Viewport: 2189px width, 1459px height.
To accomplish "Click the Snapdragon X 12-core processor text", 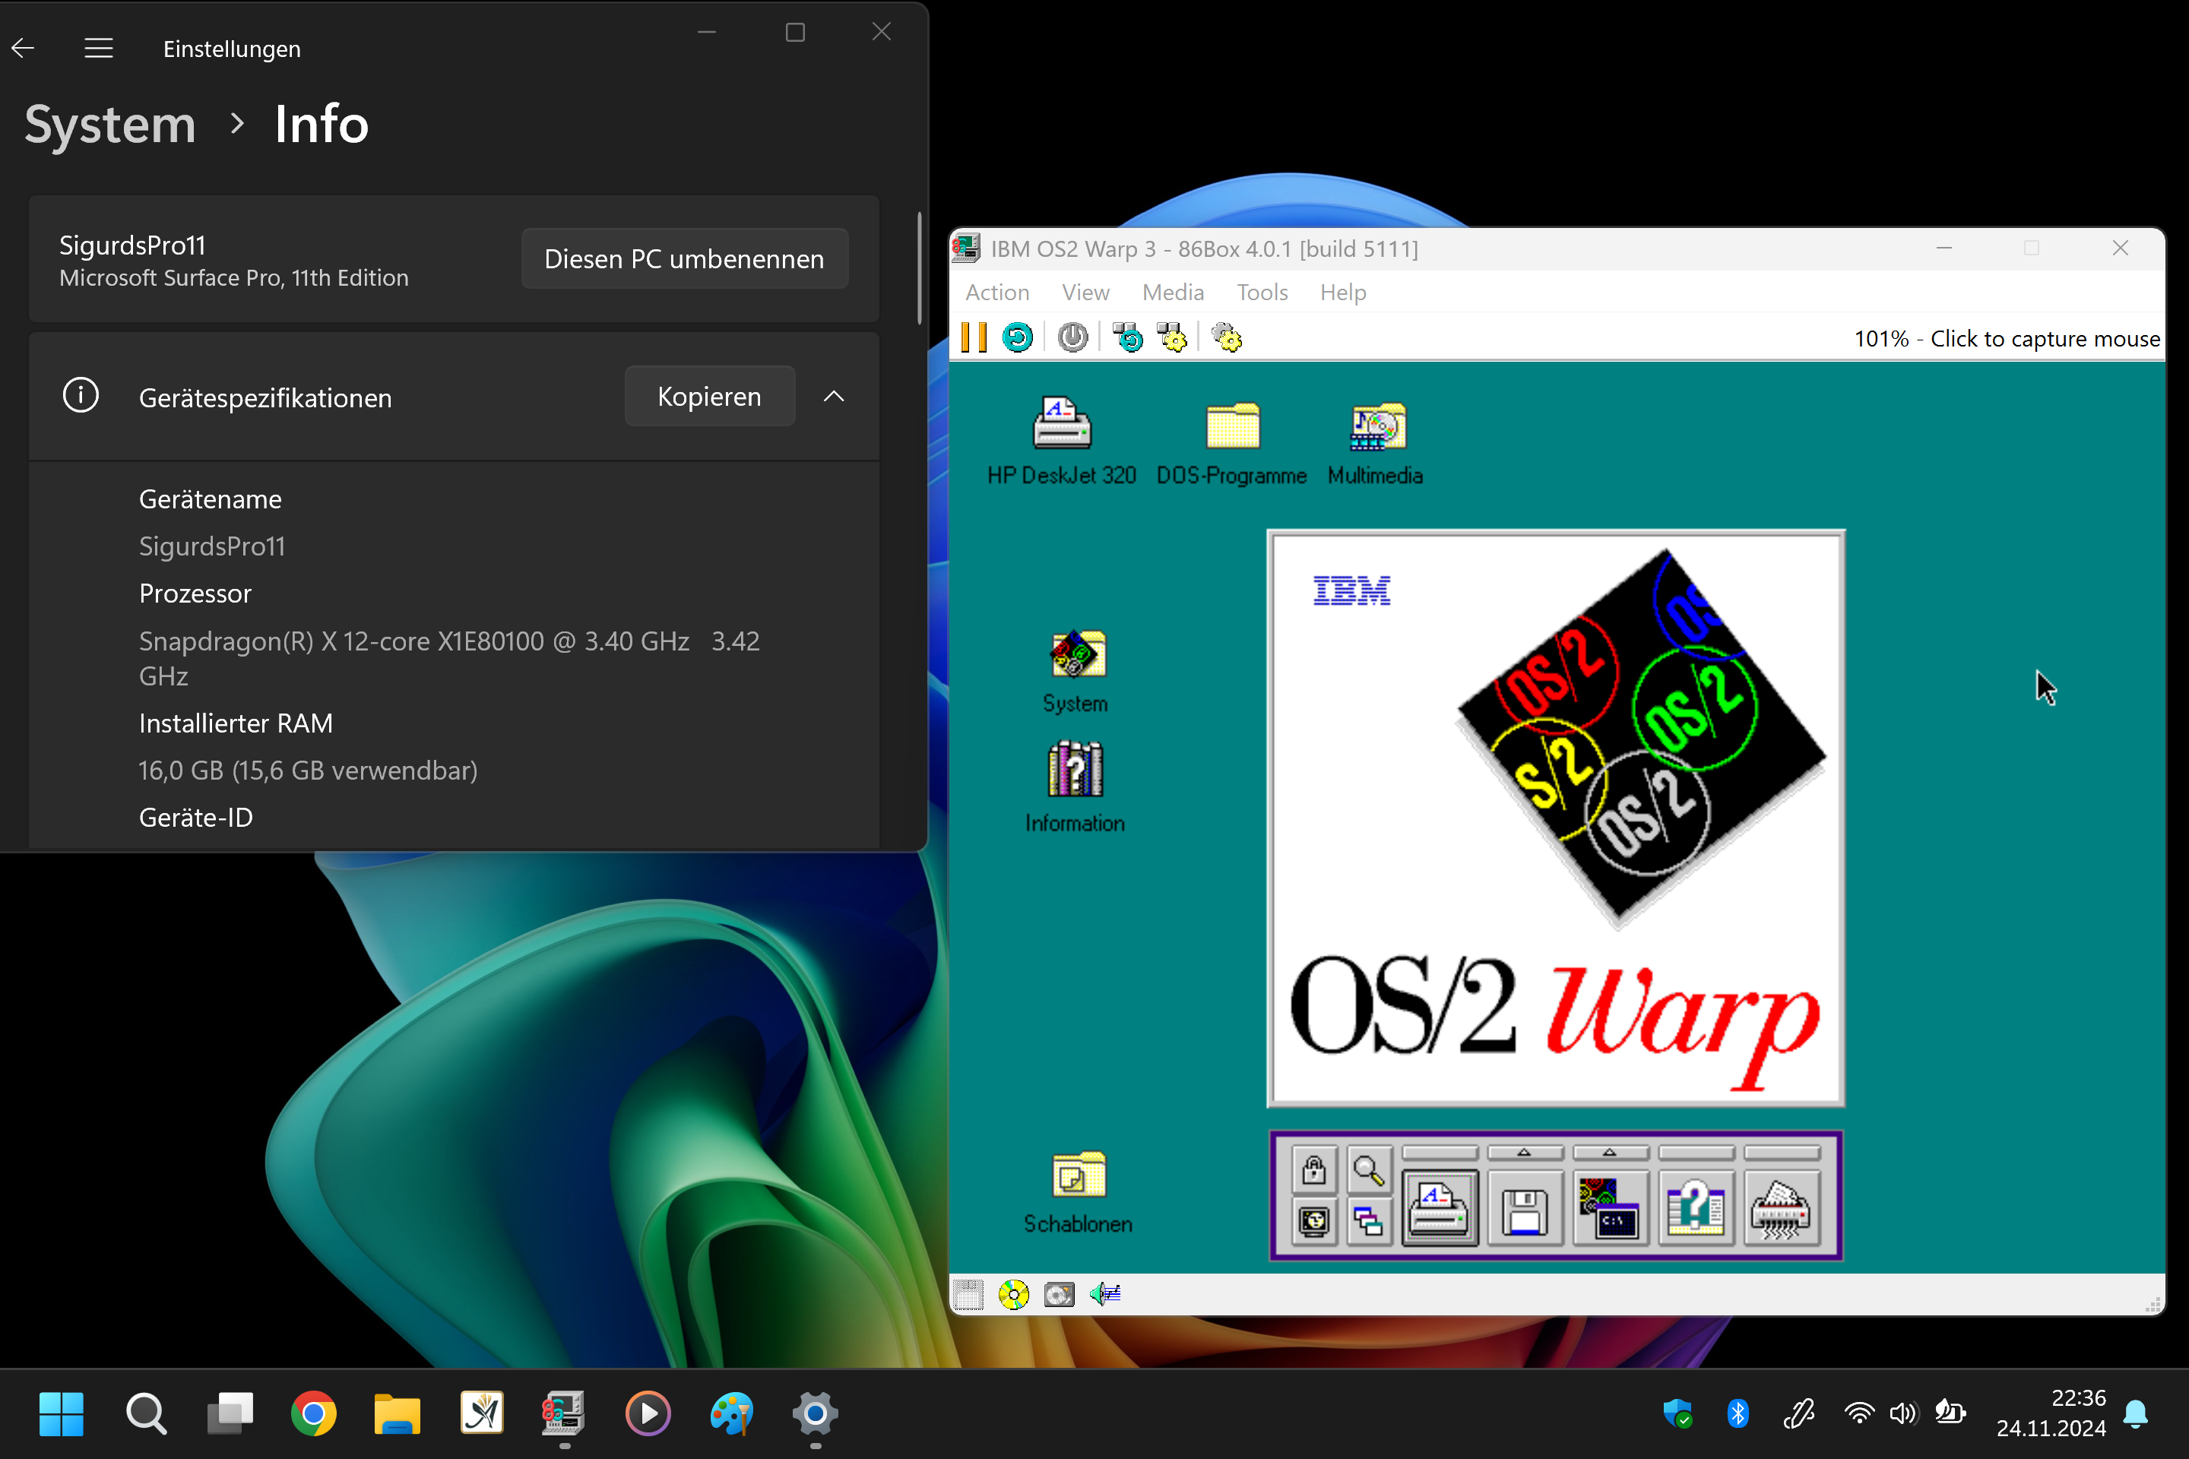I will point(449,659).
